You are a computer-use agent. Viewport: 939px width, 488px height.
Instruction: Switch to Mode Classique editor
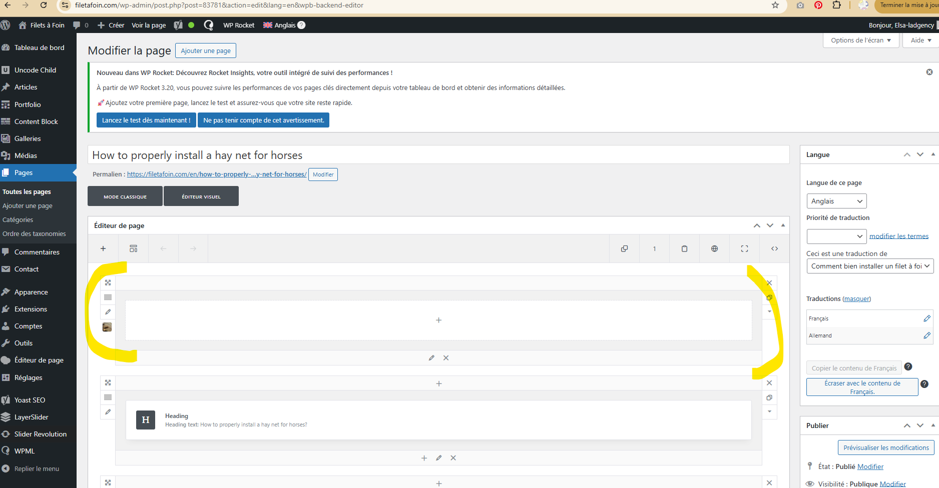[125, 196]
